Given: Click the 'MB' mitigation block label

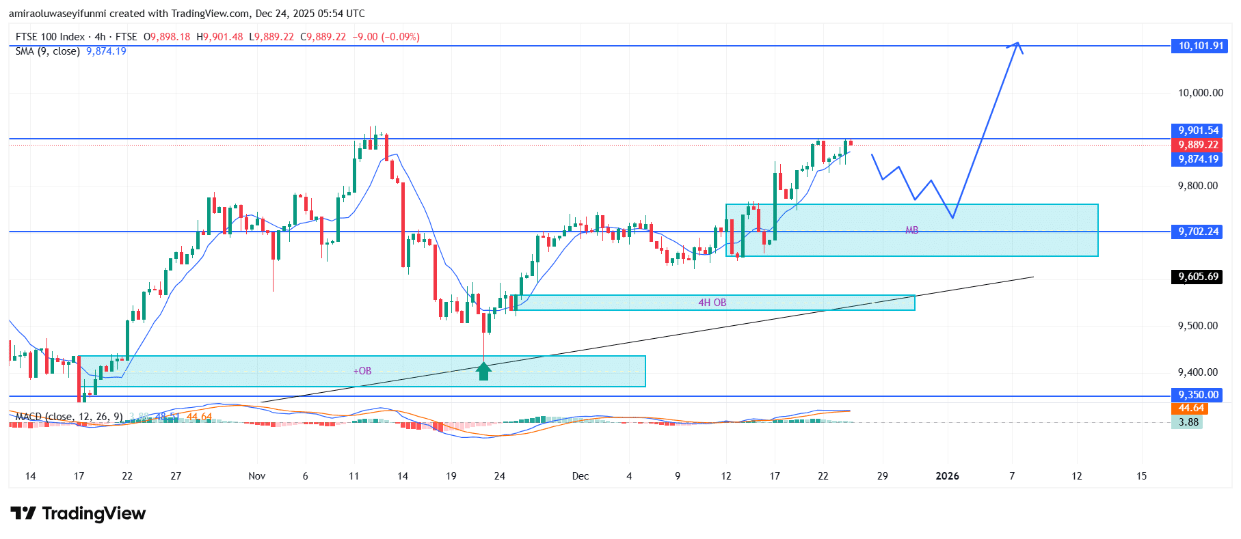Looking at the screenshot, I should (x=912, y=230).
